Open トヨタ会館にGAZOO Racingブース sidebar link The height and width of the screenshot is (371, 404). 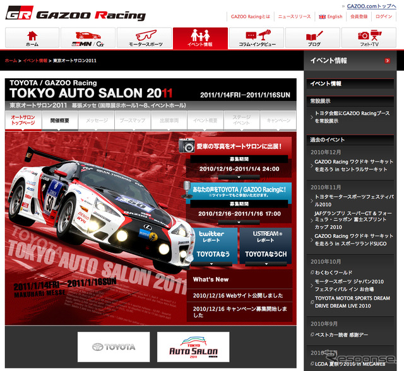(352, 117)
